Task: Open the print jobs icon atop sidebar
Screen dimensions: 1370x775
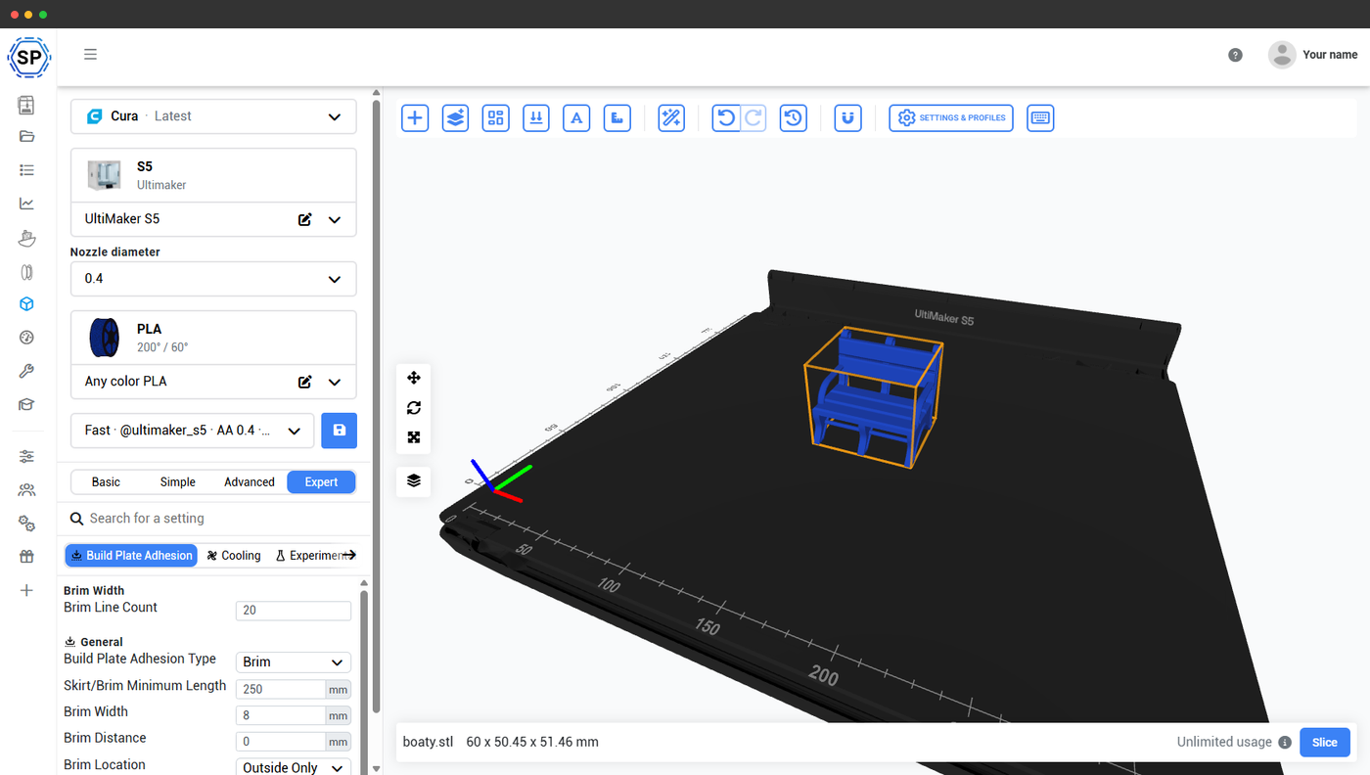Action: pyautogui.click(x=26, y=105)
